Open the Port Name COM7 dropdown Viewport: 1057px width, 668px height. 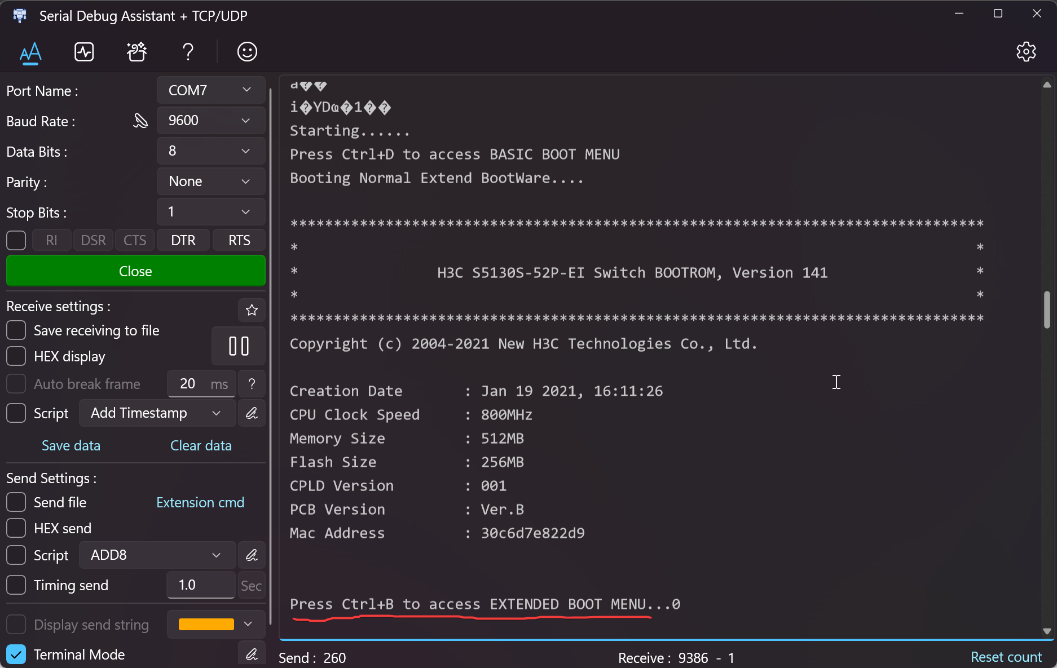coord(210,90)
